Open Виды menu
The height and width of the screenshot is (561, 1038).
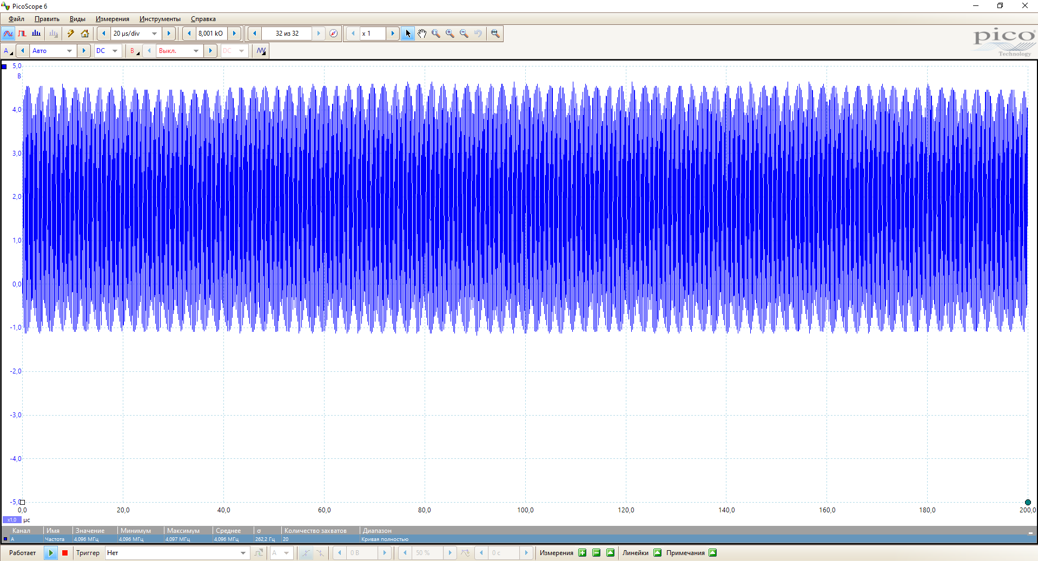point(77,19)
